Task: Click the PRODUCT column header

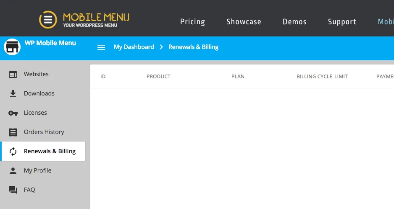Action: (158, 76)
